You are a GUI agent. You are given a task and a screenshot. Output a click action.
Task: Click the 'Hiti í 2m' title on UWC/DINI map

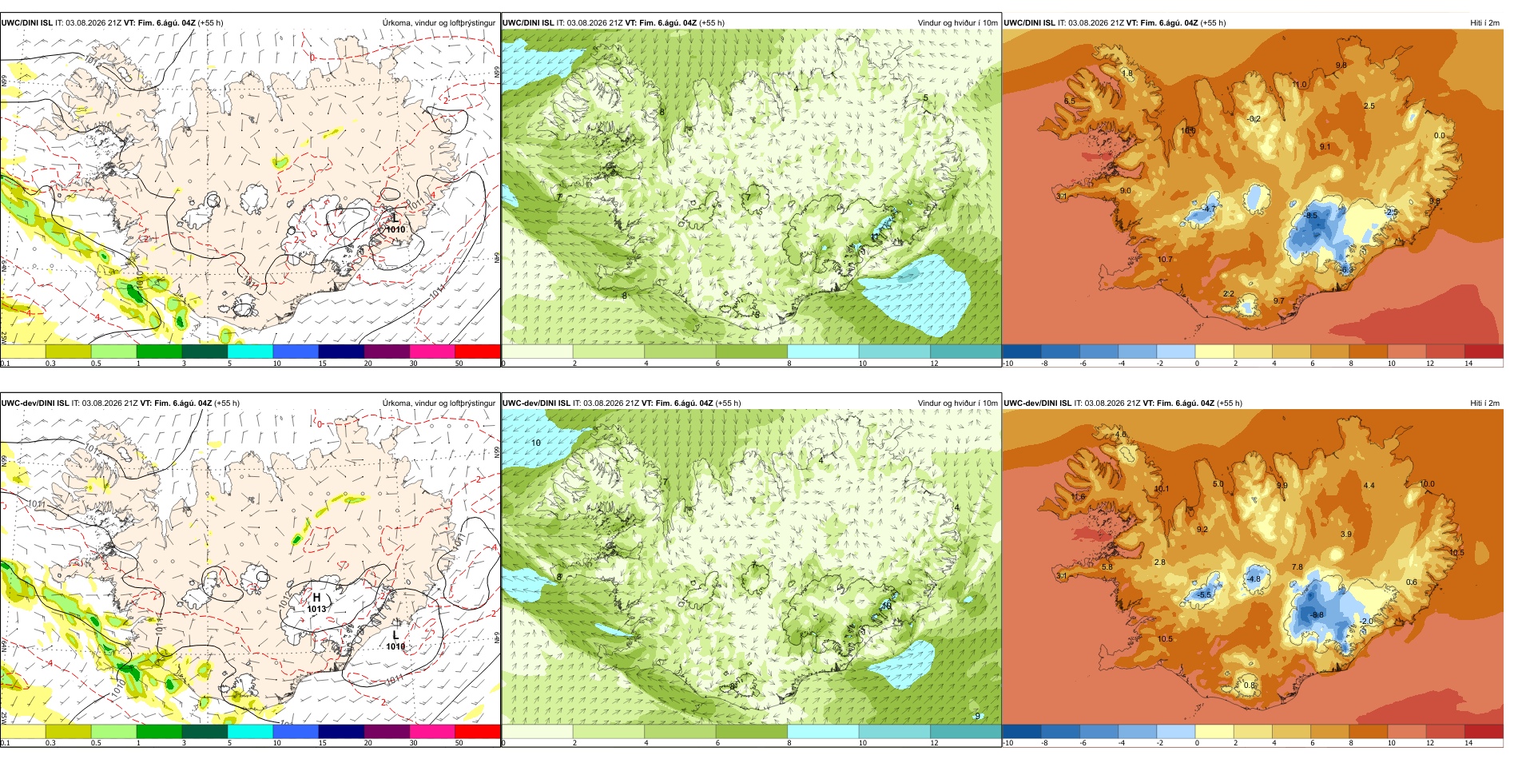click(1484, 23)
